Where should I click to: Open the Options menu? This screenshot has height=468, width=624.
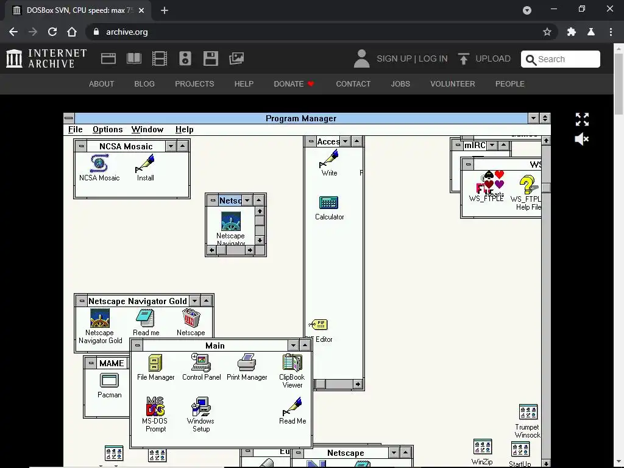pyautogui.click(x=107, y=129)
